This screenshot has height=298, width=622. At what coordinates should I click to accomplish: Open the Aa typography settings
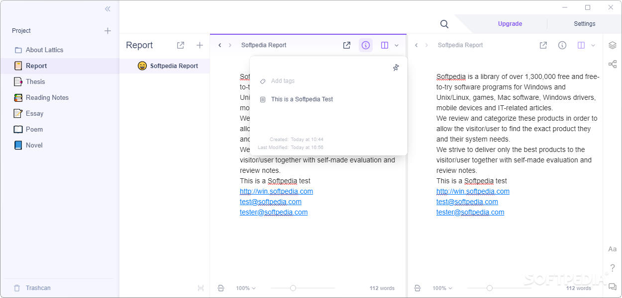tap(613, 249)
